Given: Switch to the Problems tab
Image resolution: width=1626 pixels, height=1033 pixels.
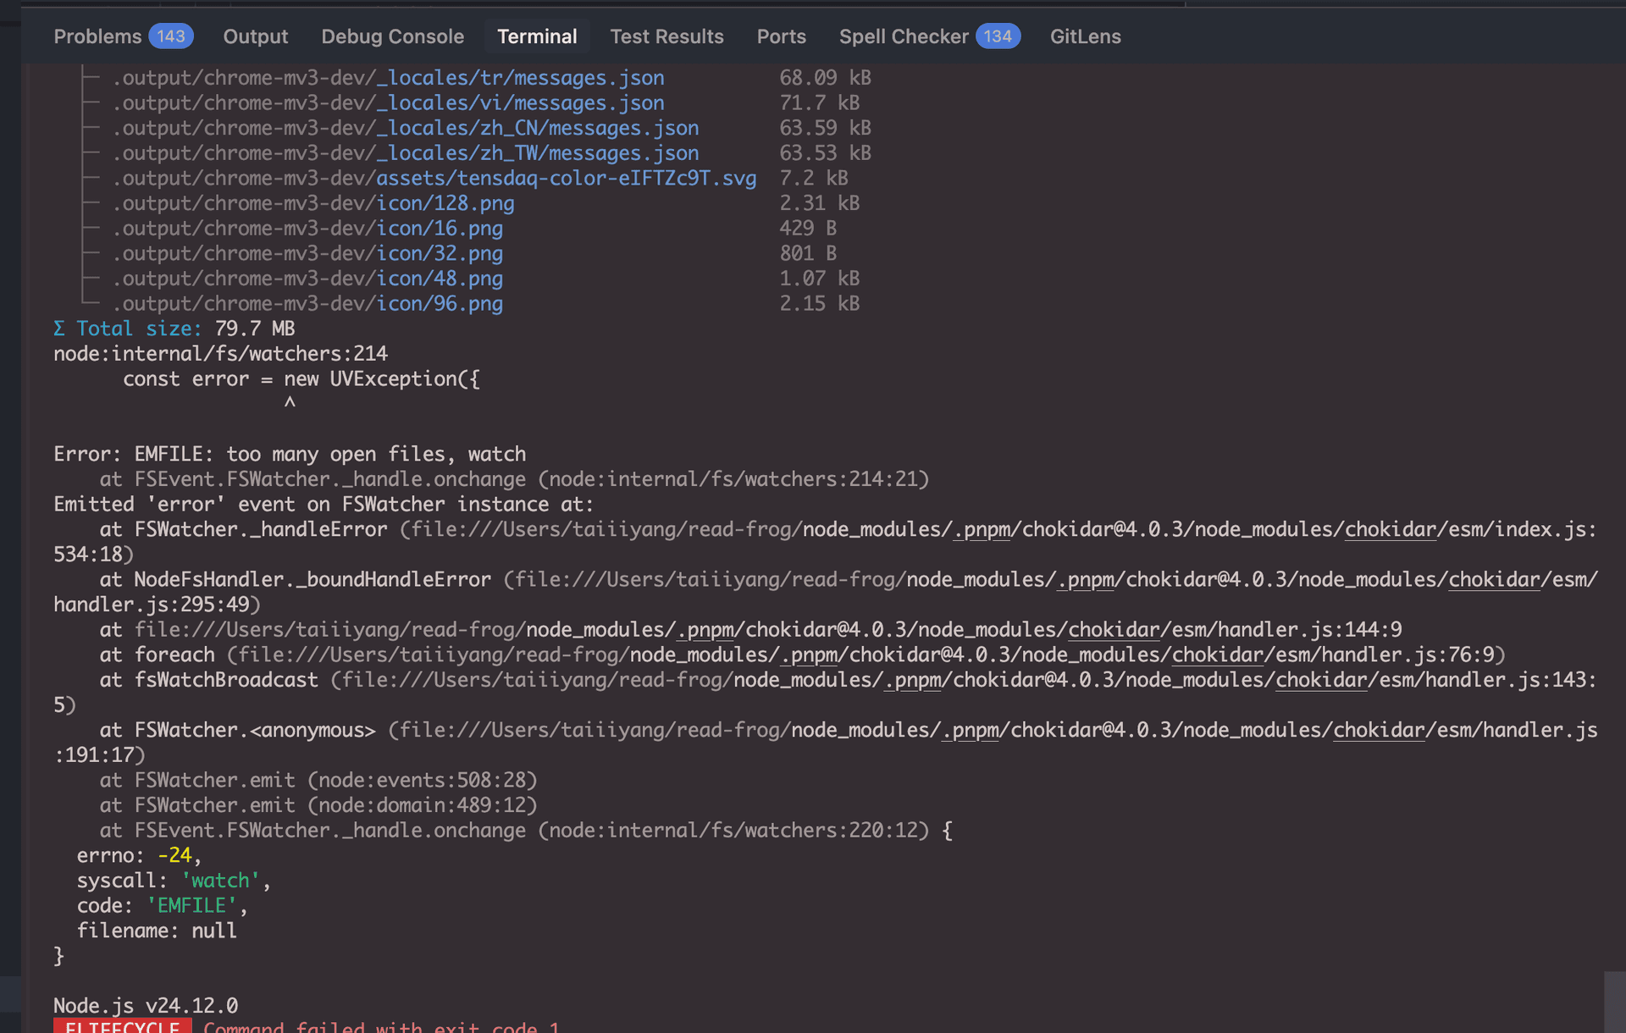Looking at the screenshot, I should (97, 36).
